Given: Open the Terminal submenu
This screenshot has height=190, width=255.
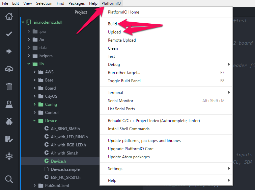Looking at the screenshot, I should point(166,93).
